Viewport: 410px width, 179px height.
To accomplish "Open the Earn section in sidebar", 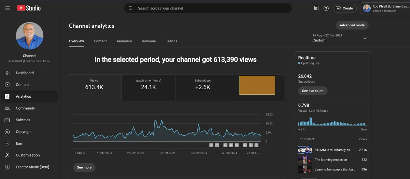I will (x=19, y=143).
